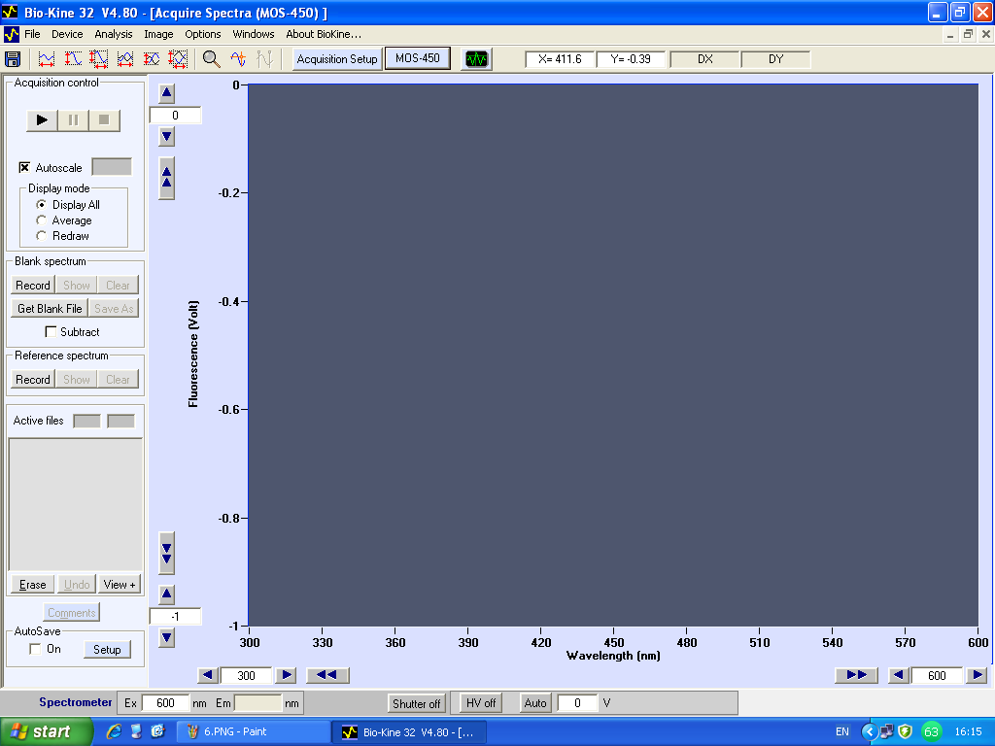This screenshot has height=746, width=995.
Task: Select the Average display mode
Action: tap(41, 220)
